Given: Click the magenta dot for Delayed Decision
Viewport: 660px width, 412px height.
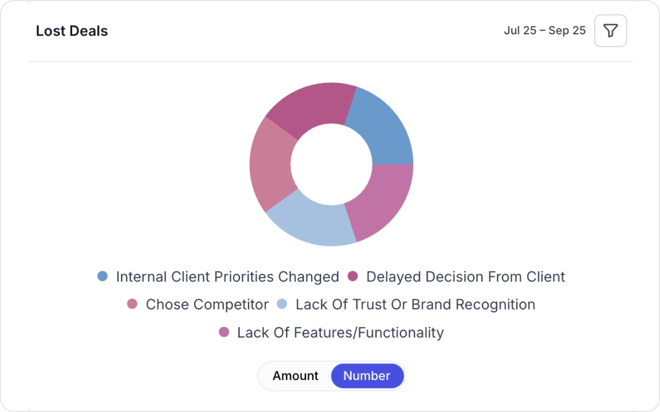Looking at the screenshot, I should (x=353, y=277).
